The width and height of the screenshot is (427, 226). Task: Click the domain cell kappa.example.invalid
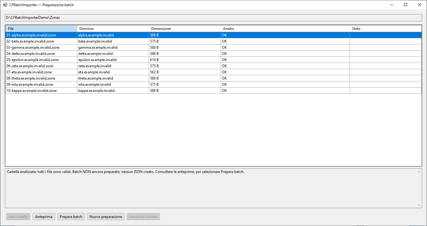click(x=113, y=91)
